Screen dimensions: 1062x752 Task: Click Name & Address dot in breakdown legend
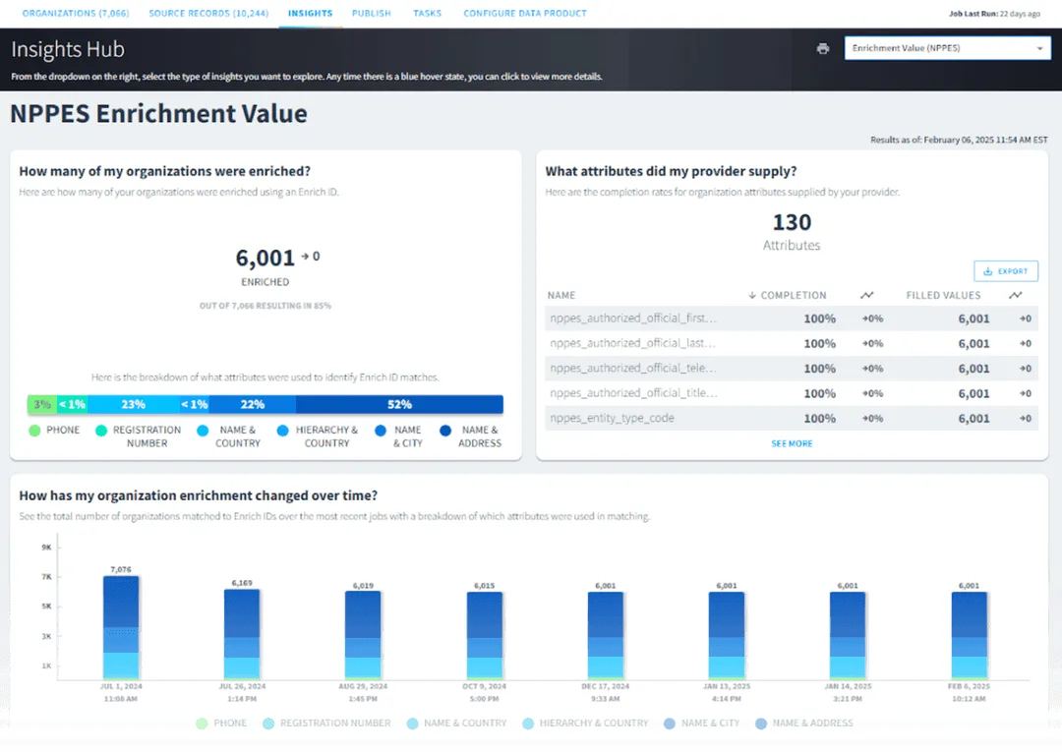click(x=445, y=431)
